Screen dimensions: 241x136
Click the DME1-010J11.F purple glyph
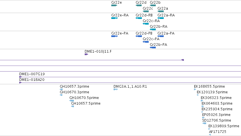coord(86,54)
